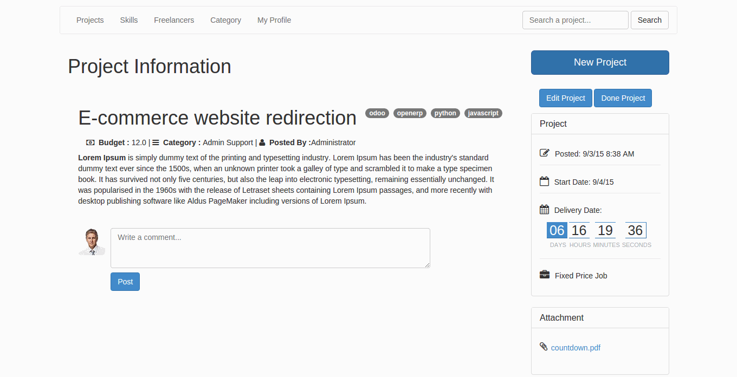Open the countdown.pdf attachment
This screenshot has height=377, width=737.
[x=576, y=348]
